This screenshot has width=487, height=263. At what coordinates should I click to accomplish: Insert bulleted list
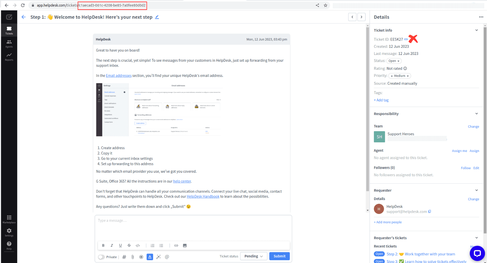[x=161, y=246]
